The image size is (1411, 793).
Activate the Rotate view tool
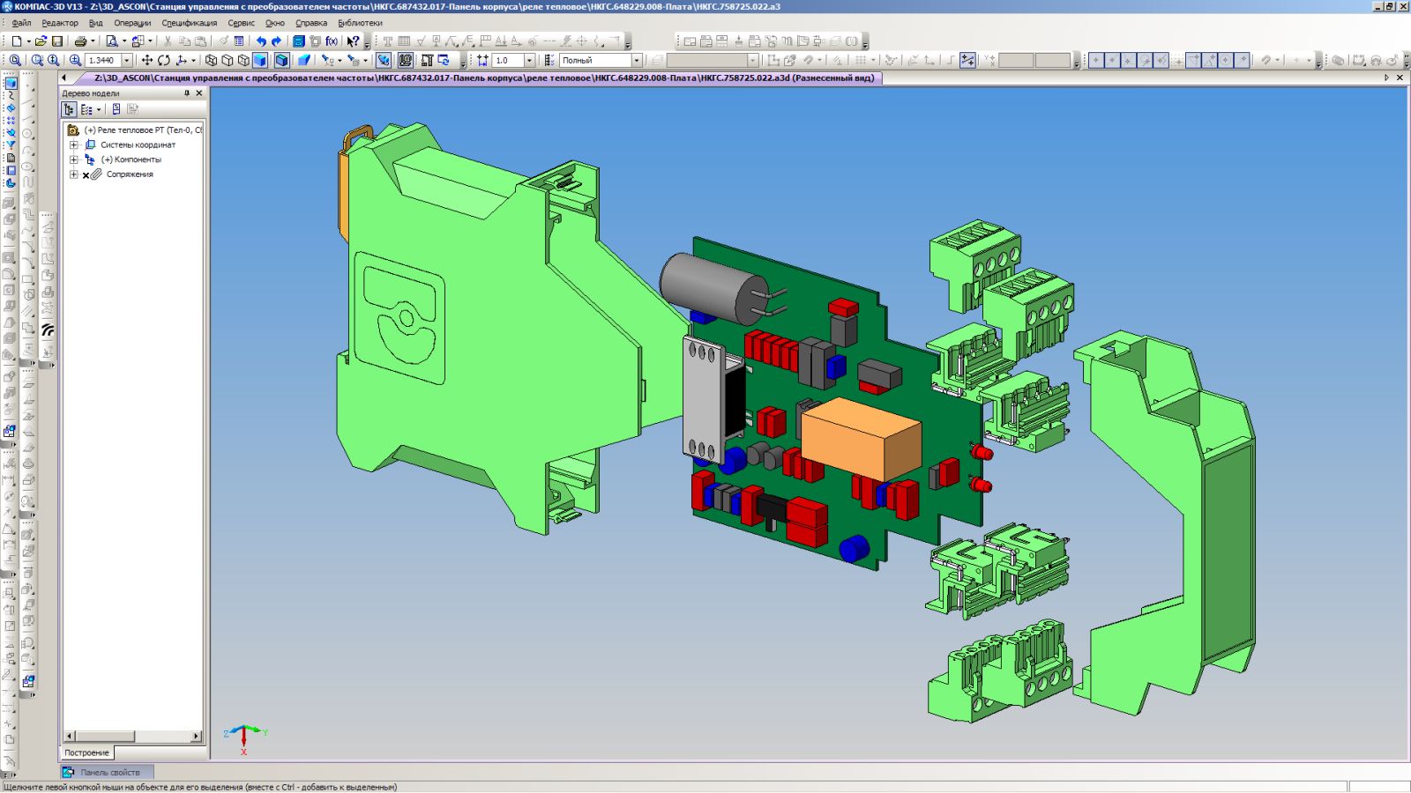click(x=164, y=61)
